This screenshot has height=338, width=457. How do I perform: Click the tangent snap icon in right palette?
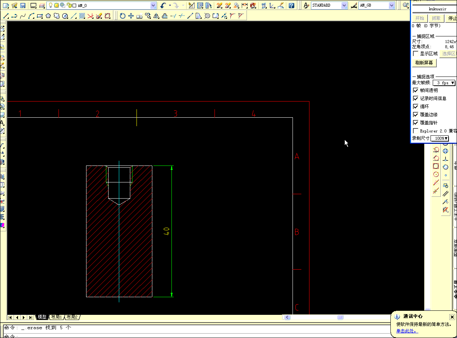click(446, 167)
